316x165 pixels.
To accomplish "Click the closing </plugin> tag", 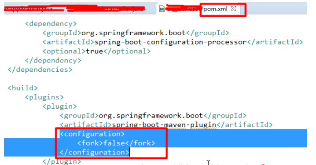I will coord(62,161).
